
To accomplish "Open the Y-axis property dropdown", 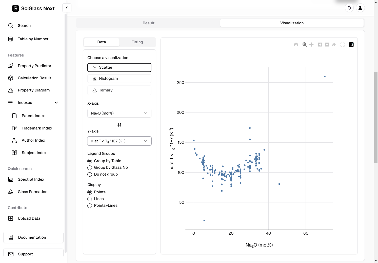I will (x=119, y=141).
